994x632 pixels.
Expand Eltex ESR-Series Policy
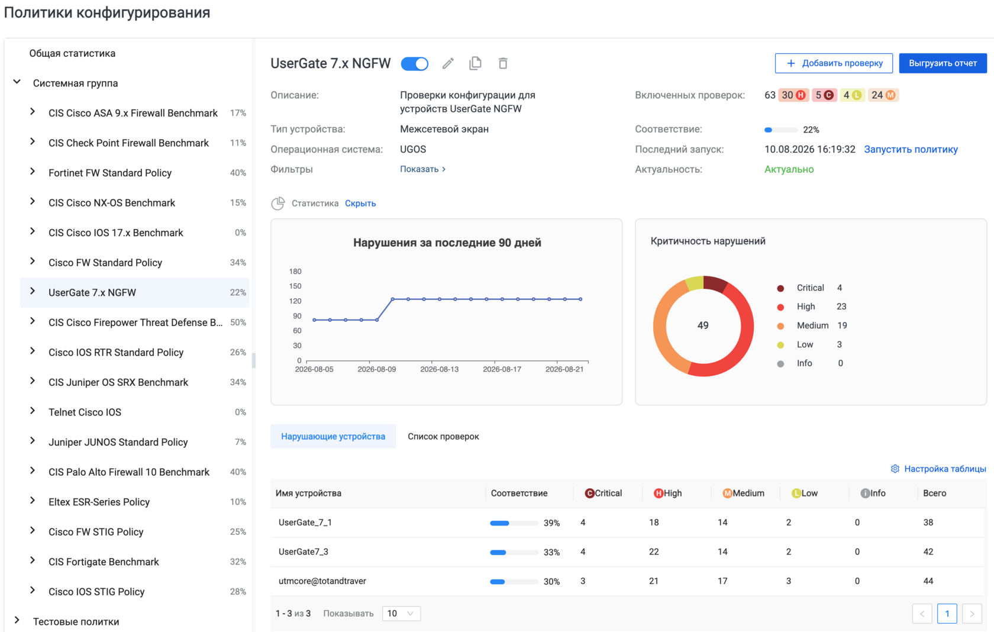point(33,501)
